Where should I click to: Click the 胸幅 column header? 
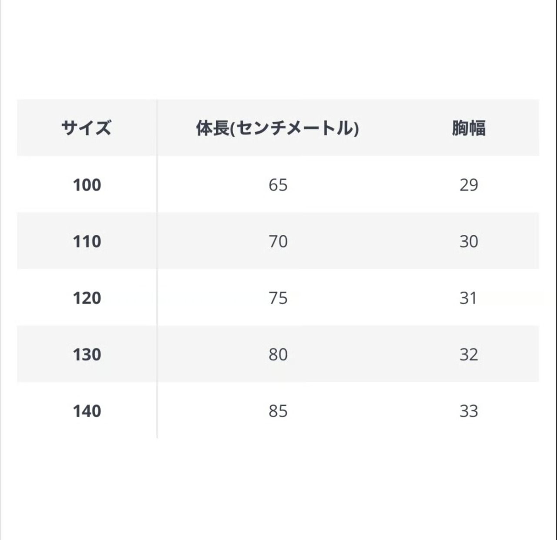click(x=468, y=128)
